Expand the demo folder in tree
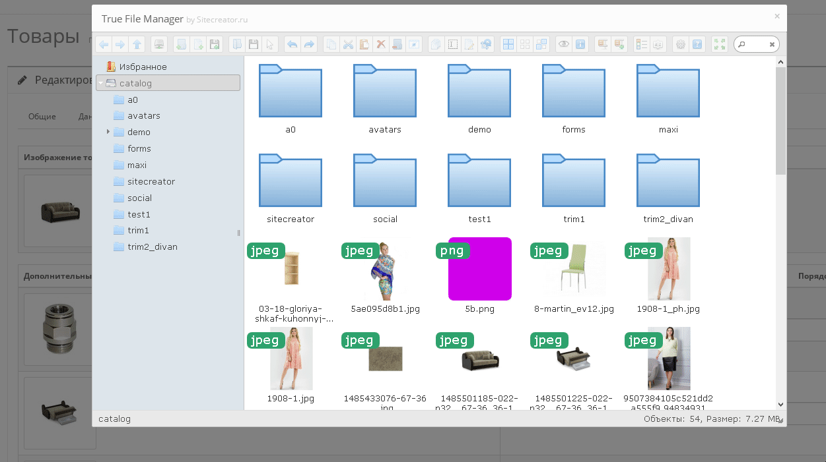Viewport: 826px width, 462px height. [108, 132]
